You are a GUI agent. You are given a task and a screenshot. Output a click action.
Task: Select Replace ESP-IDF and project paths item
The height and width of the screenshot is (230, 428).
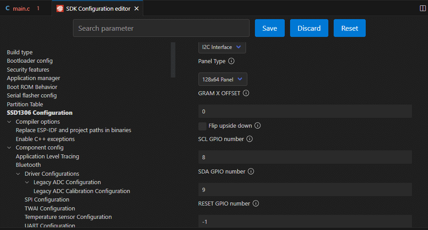(73, 130)
